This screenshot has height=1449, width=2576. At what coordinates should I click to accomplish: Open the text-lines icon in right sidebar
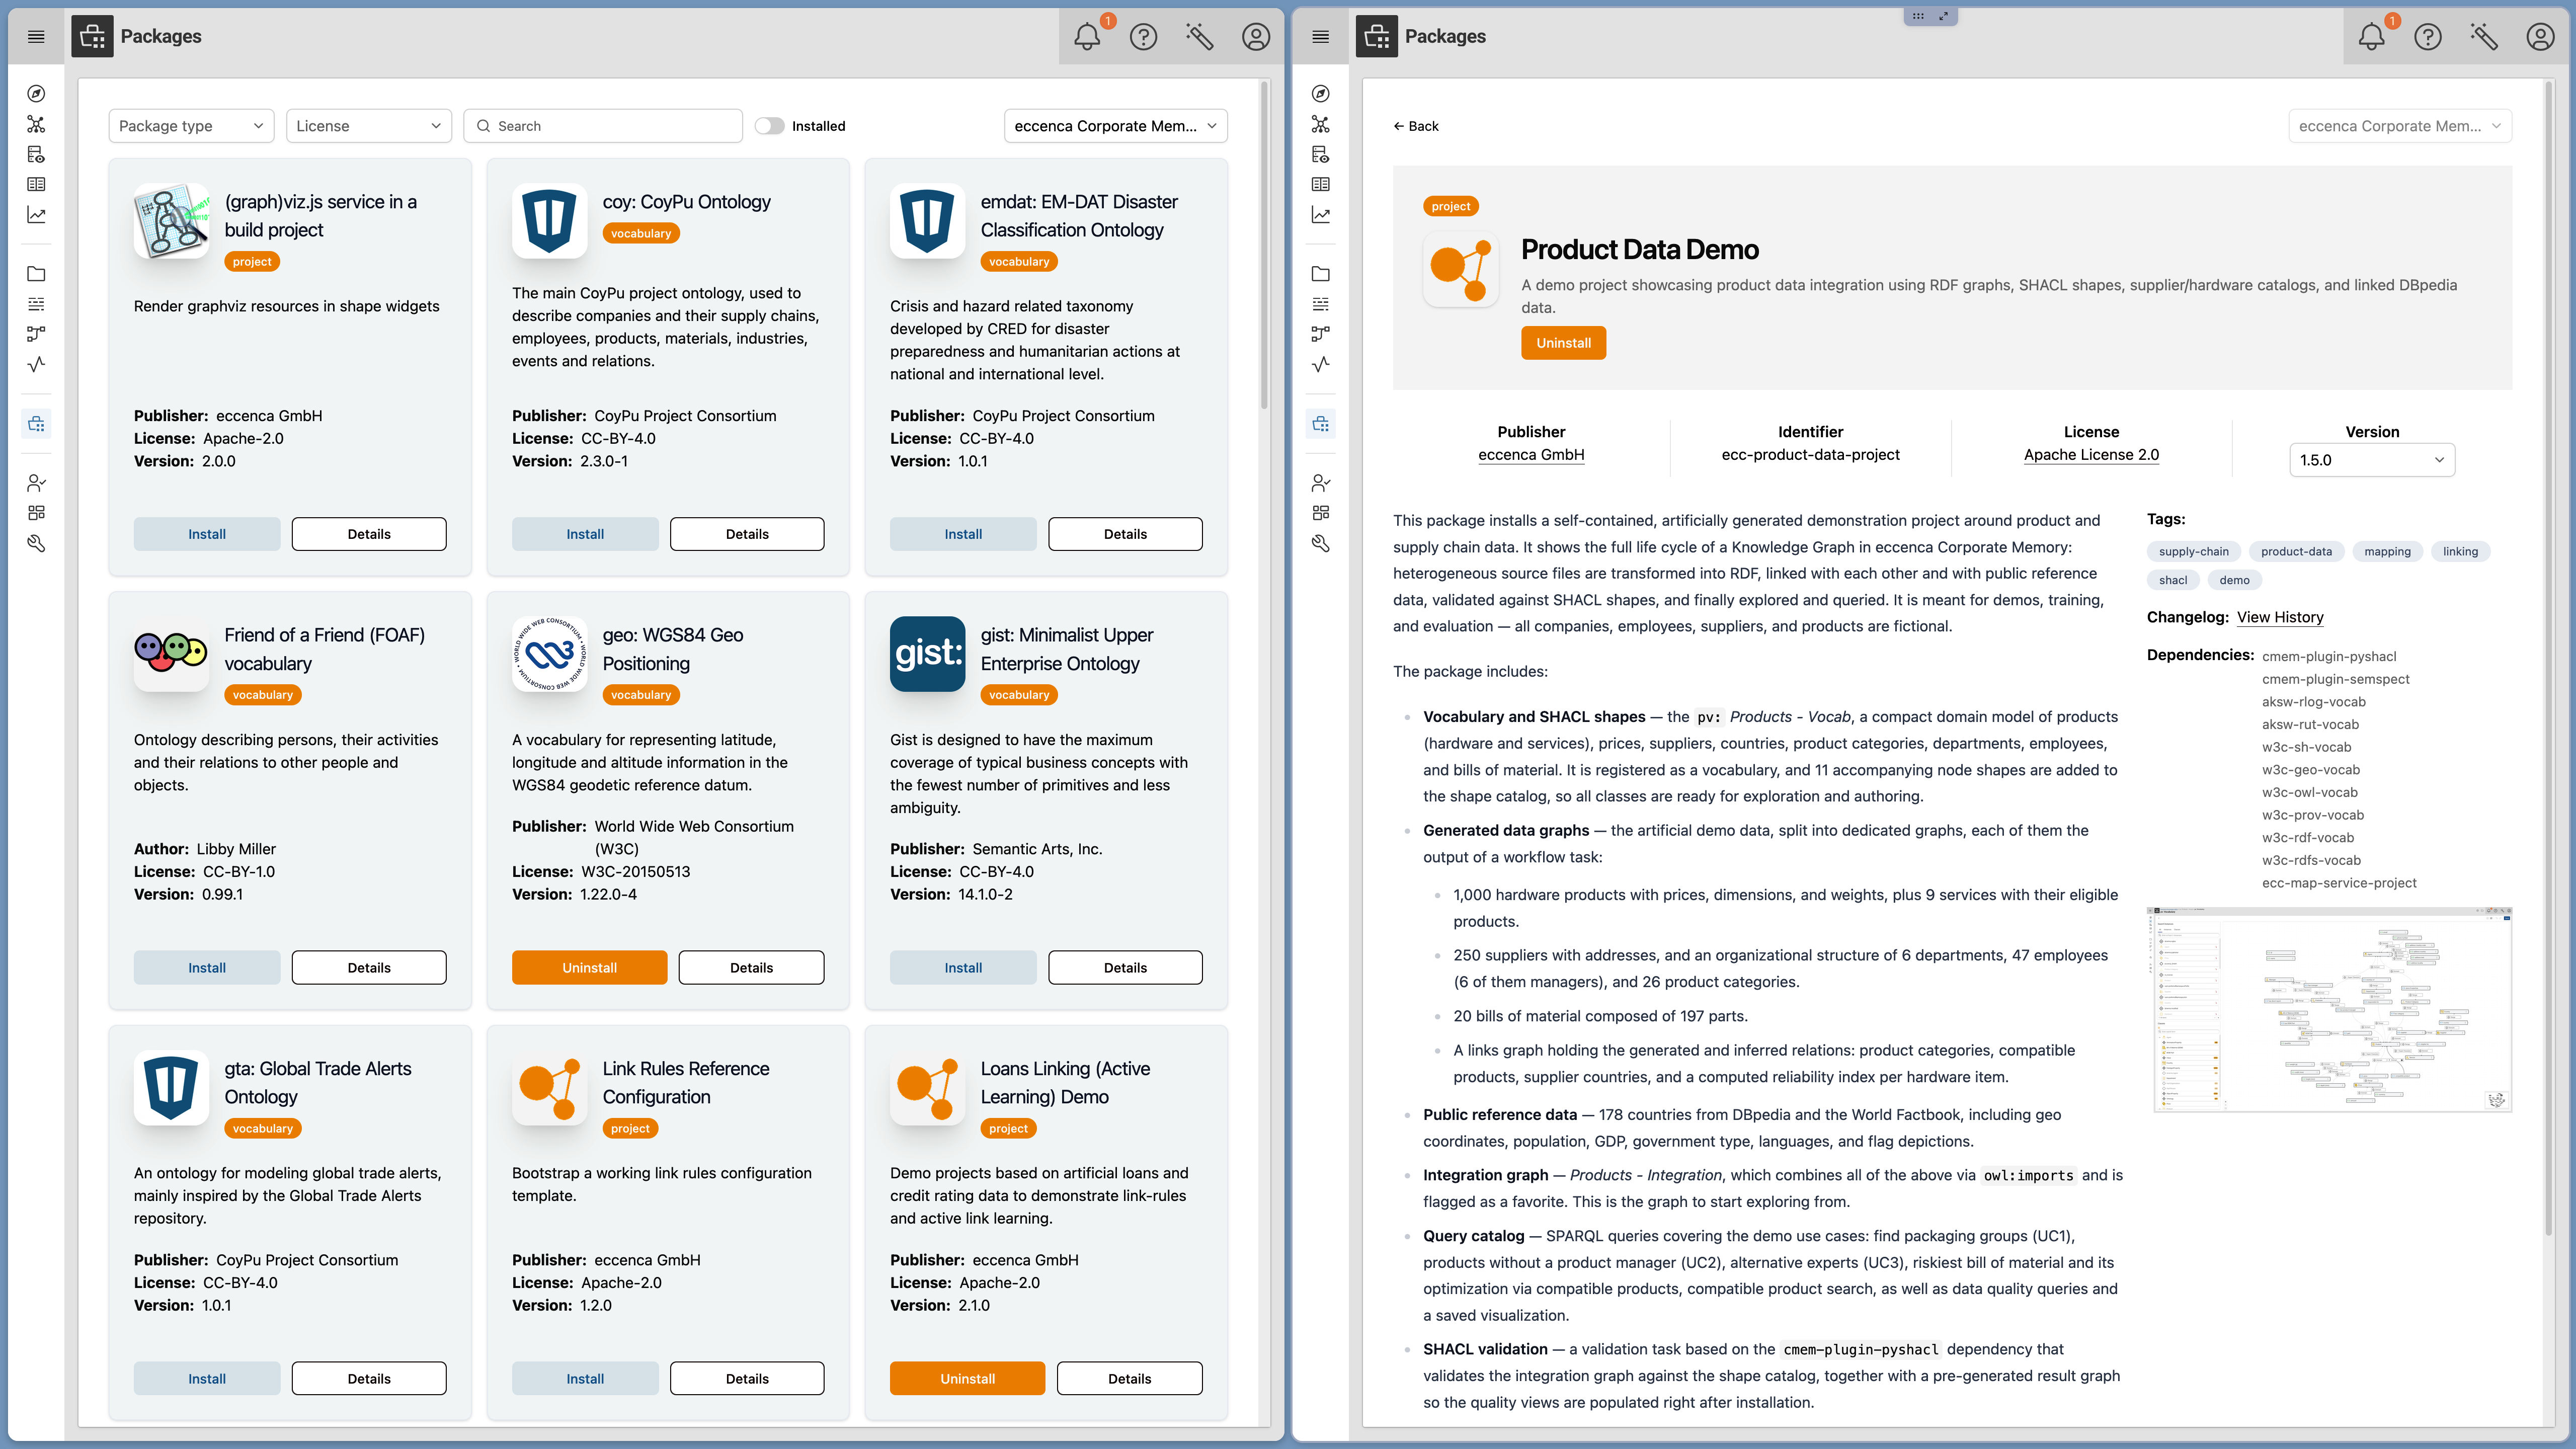pos(1320,304)
